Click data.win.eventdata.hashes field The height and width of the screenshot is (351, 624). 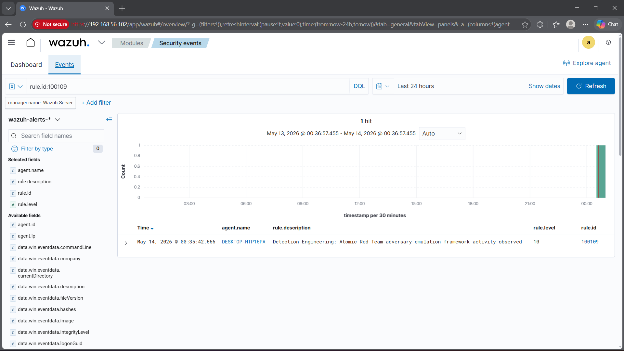click(47, 309)
